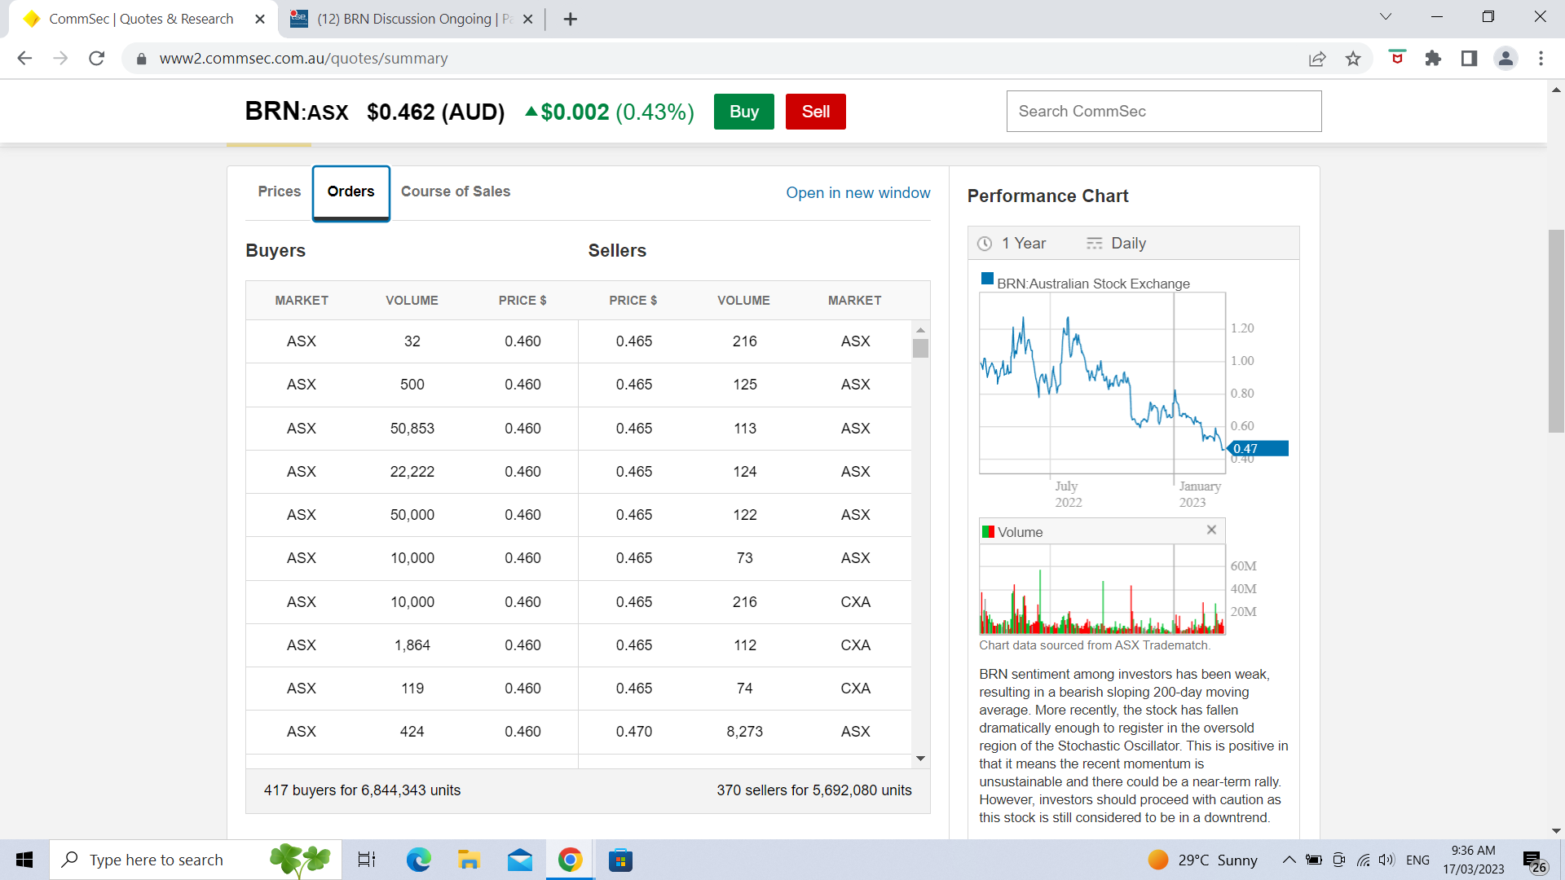Click the Chrome taskbar icon
The height and width of the screenshot is (880, 1565).
point(570,860)
